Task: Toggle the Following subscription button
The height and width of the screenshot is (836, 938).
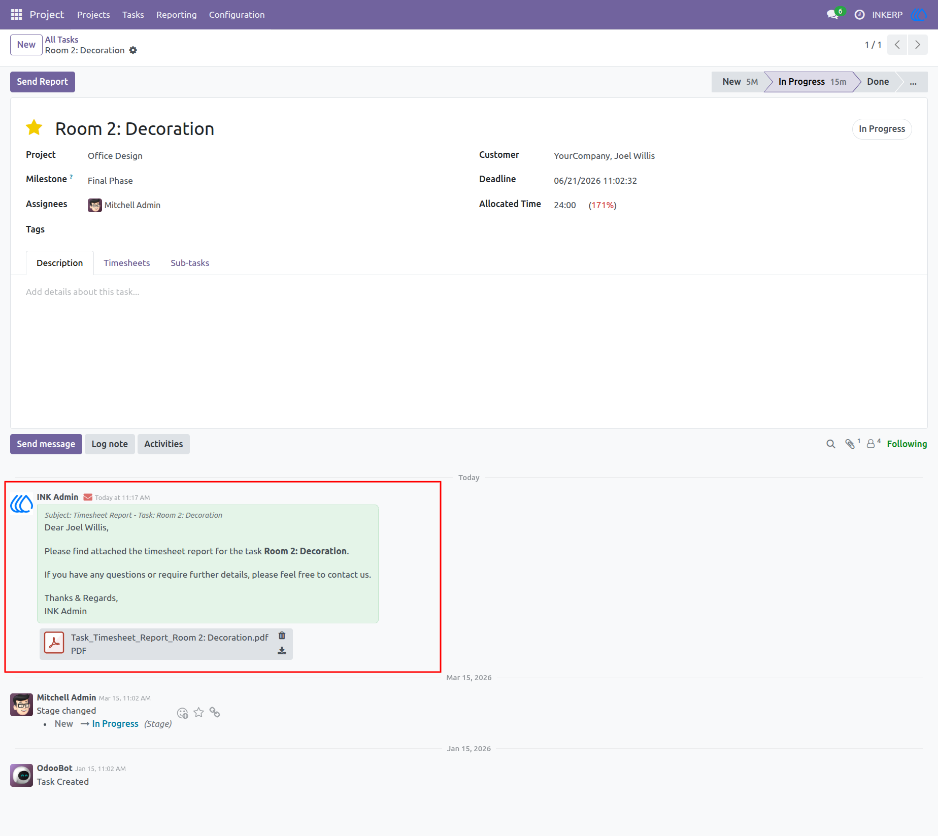Action: click(x=907, y=444)
